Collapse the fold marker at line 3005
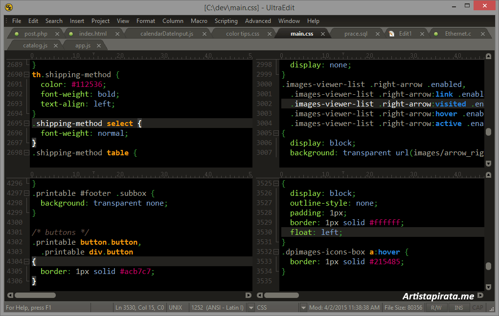The image size is (499, 316). [x=276, y=133]
